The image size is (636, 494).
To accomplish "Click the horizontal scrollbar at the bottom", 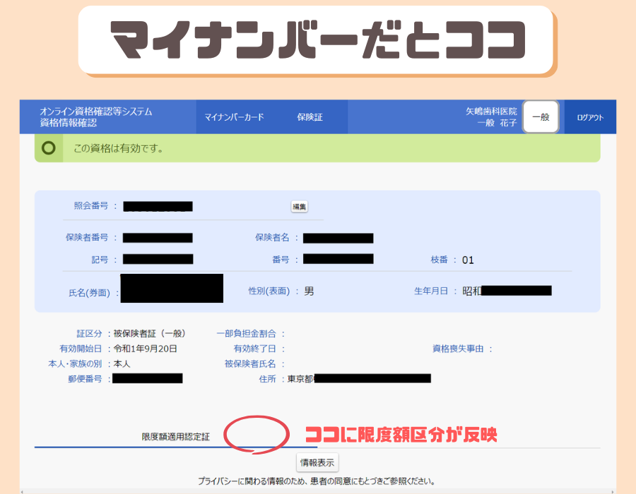I will coord(318,490).
